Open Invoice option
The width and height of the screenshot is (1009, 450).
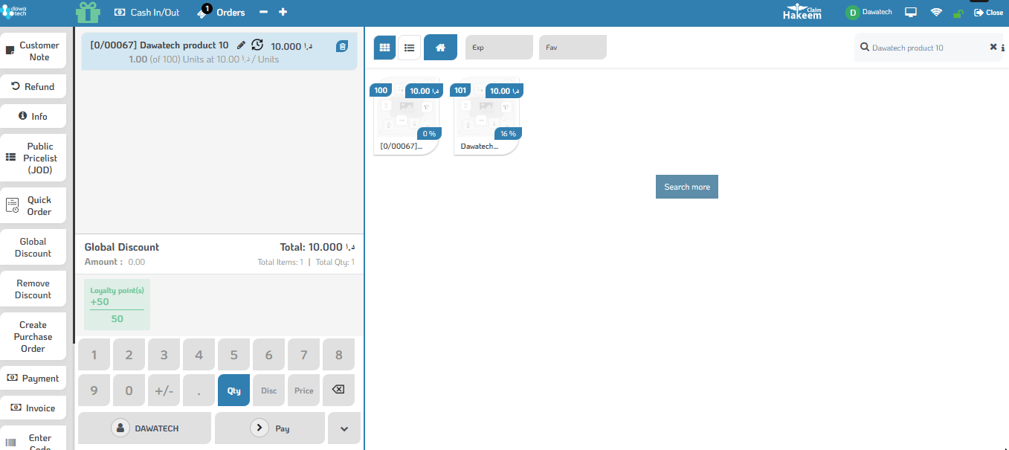tap(33, 408)
